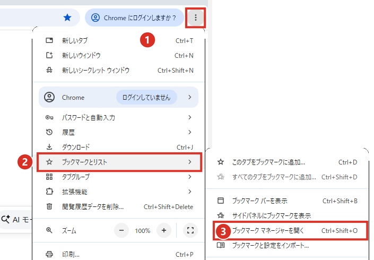Select 新しいウィンドウ menu item
Image resolution: width=374 pixels, height=260 pixels.
pyautogui.click(x=118, y=55)
